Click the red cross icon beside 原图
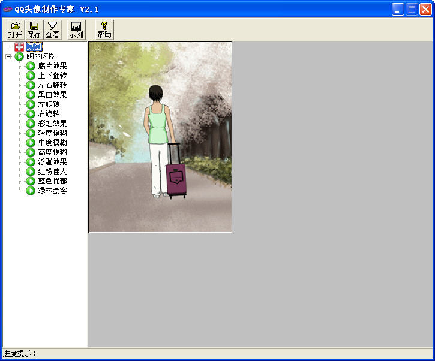This screenshot has height=361, width=435. [x=19, y=47]
